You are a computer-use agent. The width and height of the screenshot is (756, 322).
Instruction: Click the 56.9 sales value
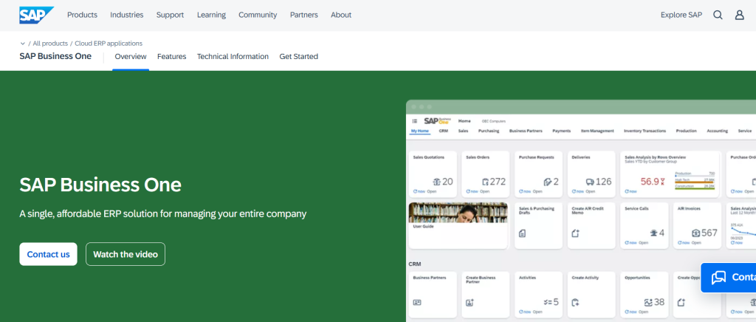650,182
